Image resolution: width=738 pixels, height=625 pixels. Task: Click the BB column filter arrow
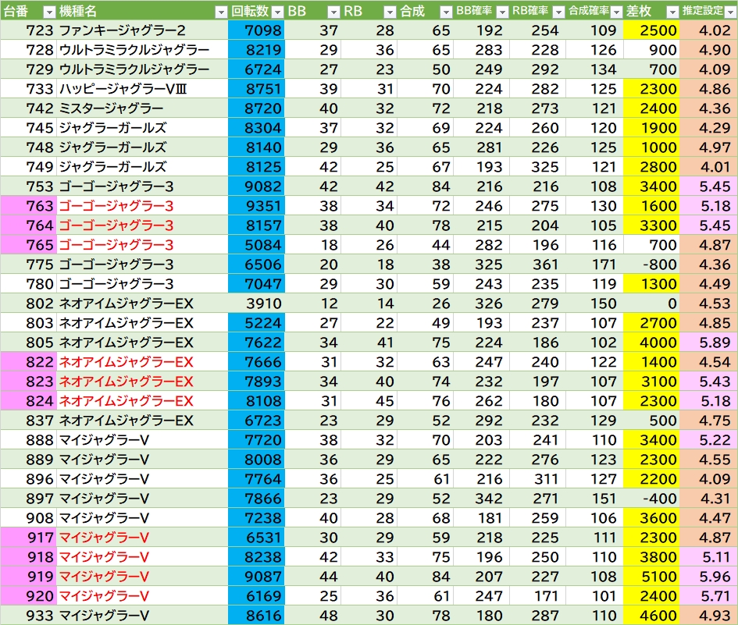coord(333,12)
